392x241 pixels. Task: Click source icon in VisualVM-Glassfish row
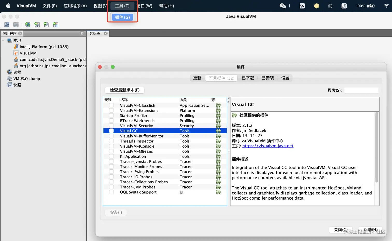(x=218, y=105)
